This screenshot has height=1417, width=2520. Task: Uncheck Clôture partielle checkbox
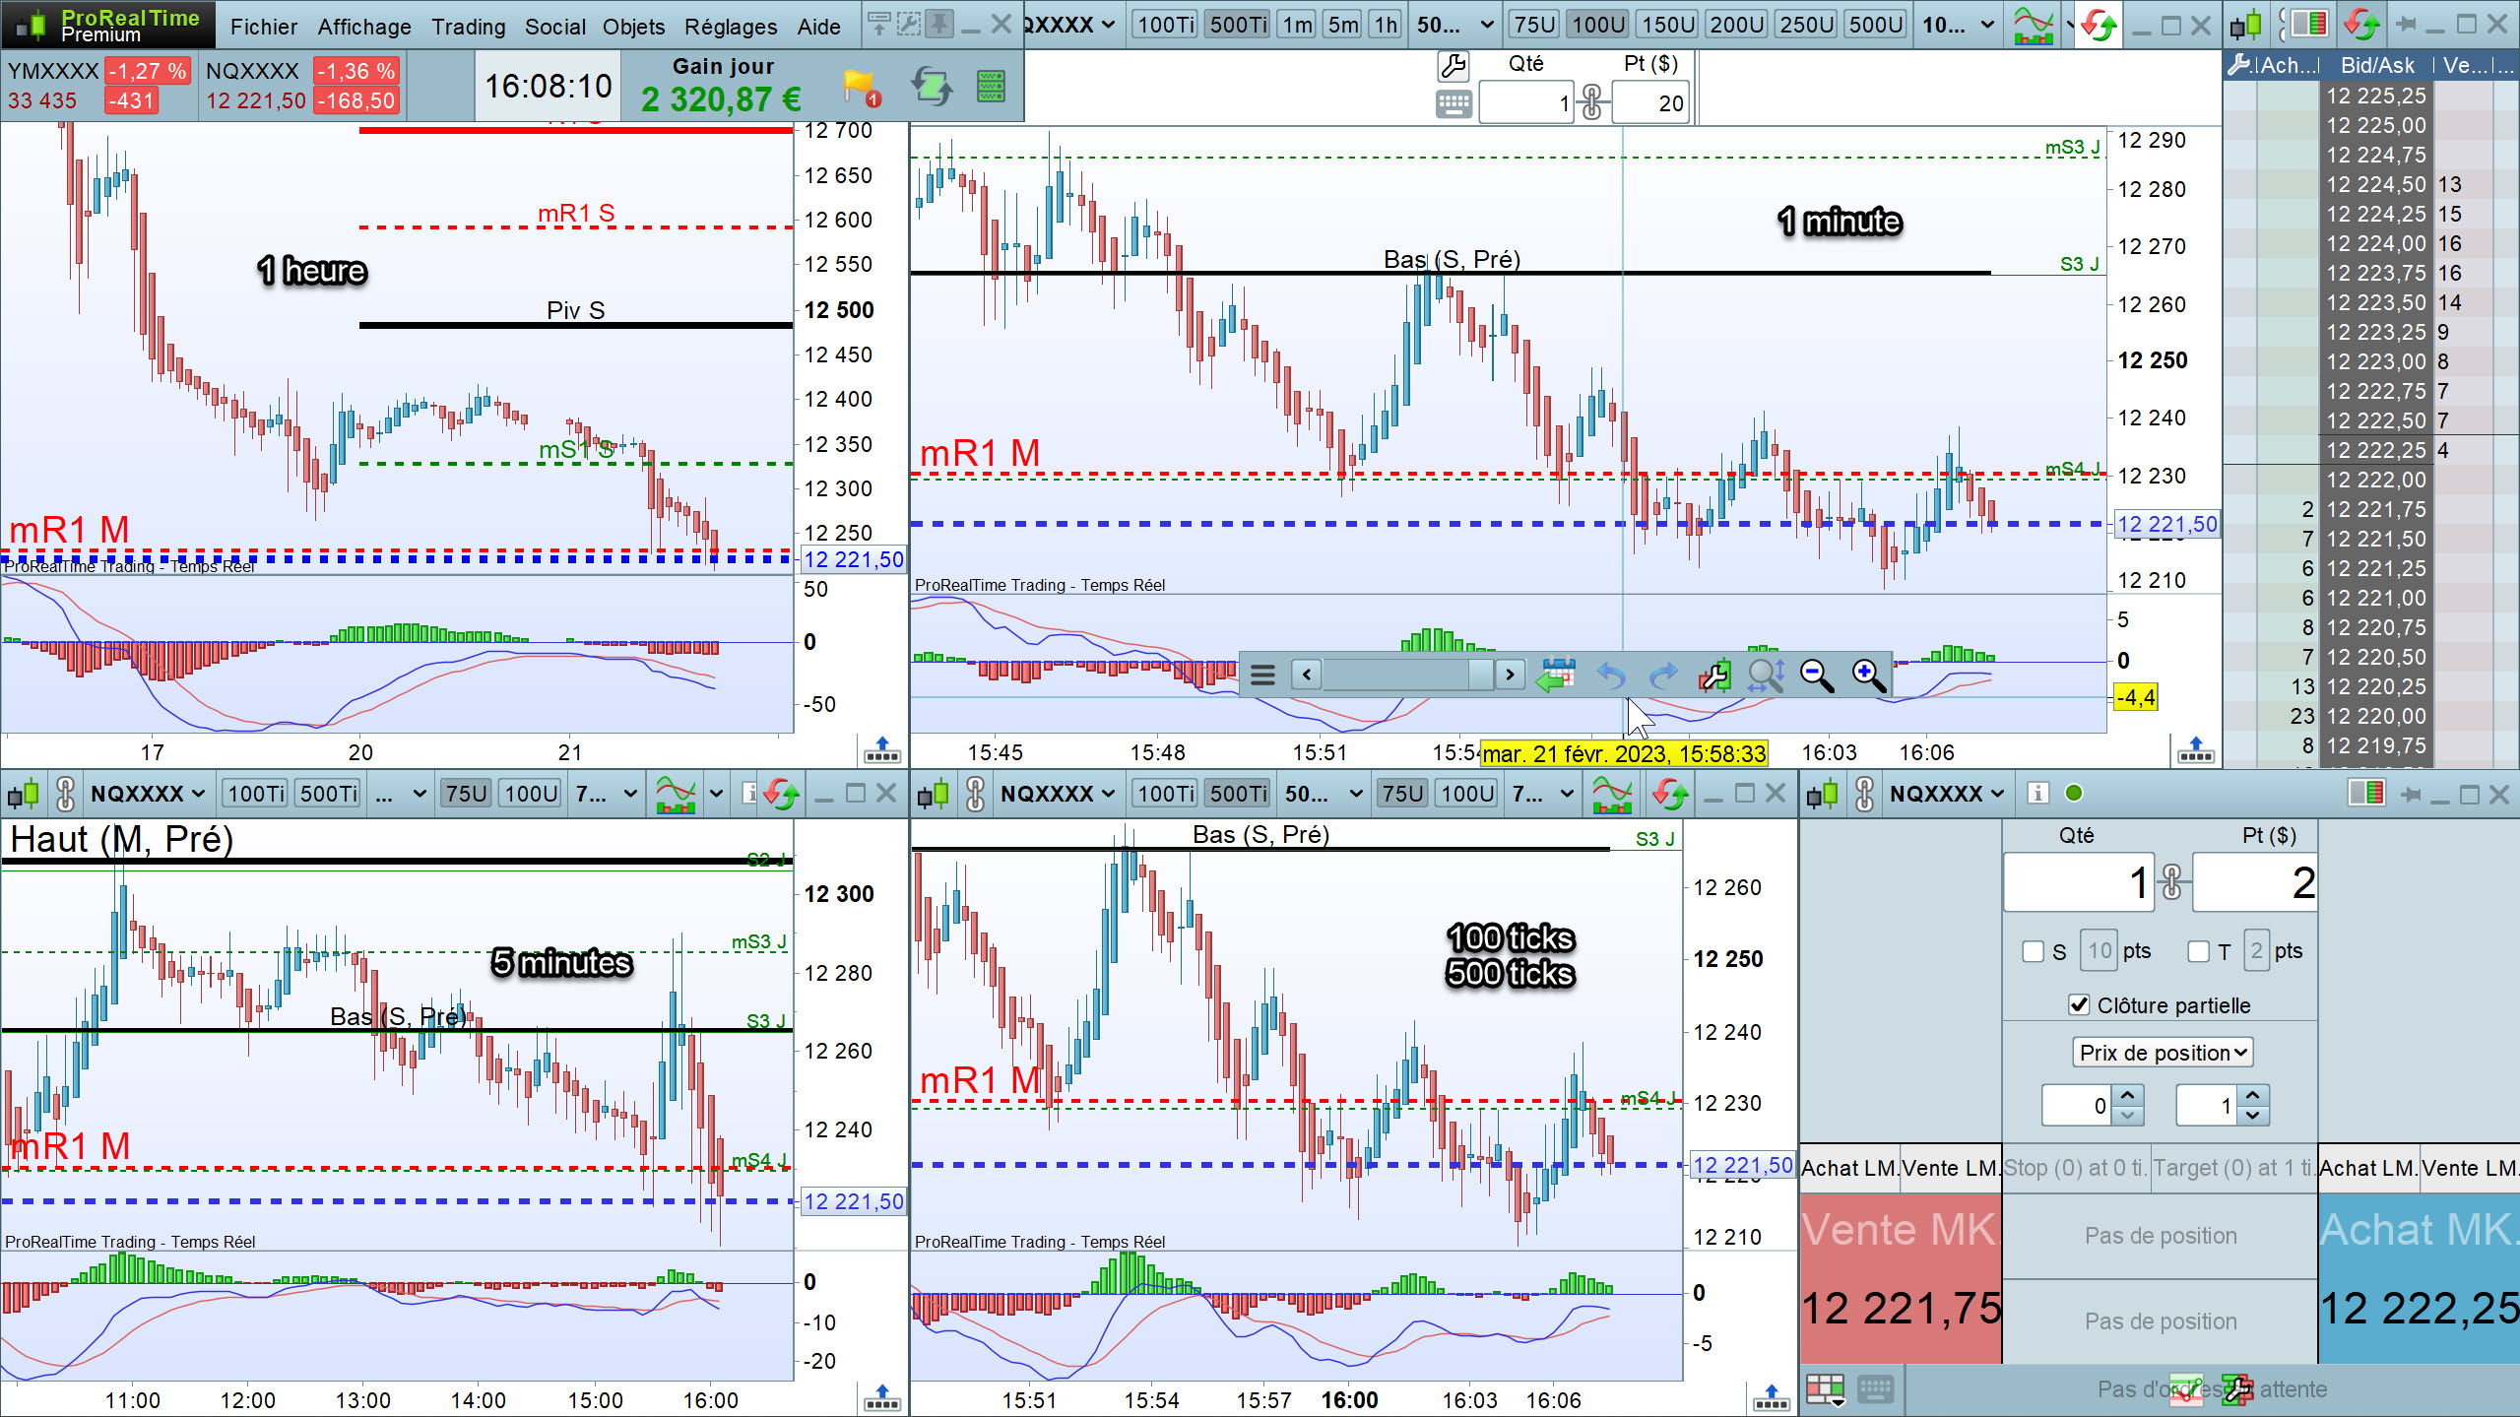2079,1004
